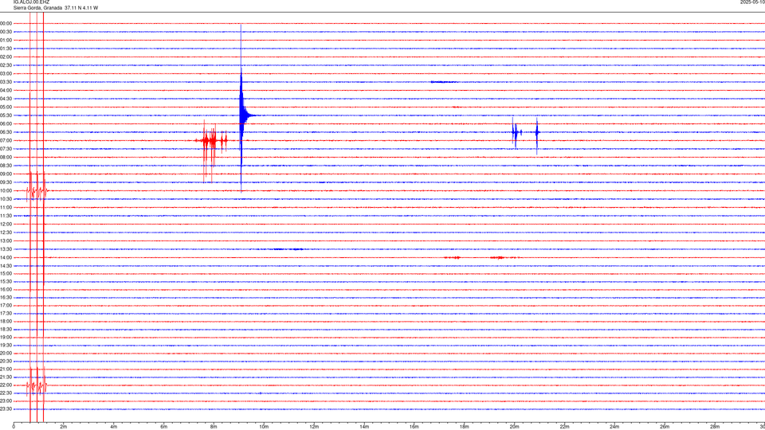Select the 07:00 trace label
The height and width of the screenshot is (430, 765).
6,140
